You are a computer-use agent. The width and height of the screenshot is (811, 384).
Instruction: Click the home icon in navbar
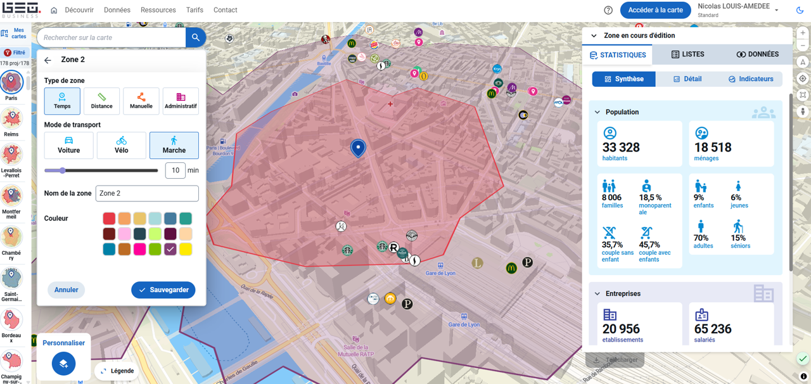[x=54, y=10]
